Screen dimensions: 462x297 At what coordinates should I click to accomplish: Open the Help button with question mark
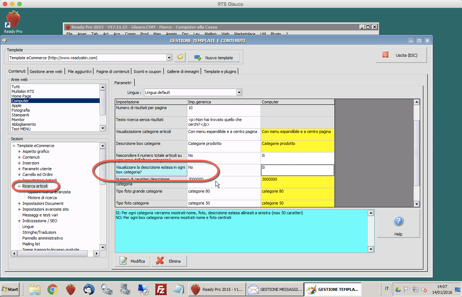point(398,224)
